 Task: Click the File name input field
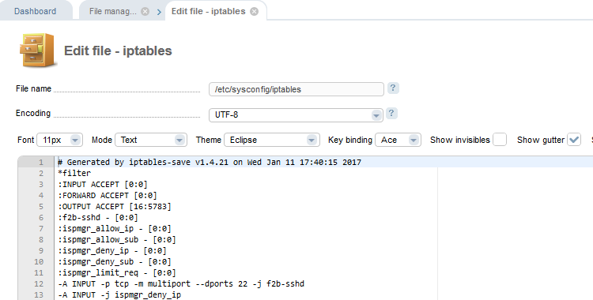[296, 89]
